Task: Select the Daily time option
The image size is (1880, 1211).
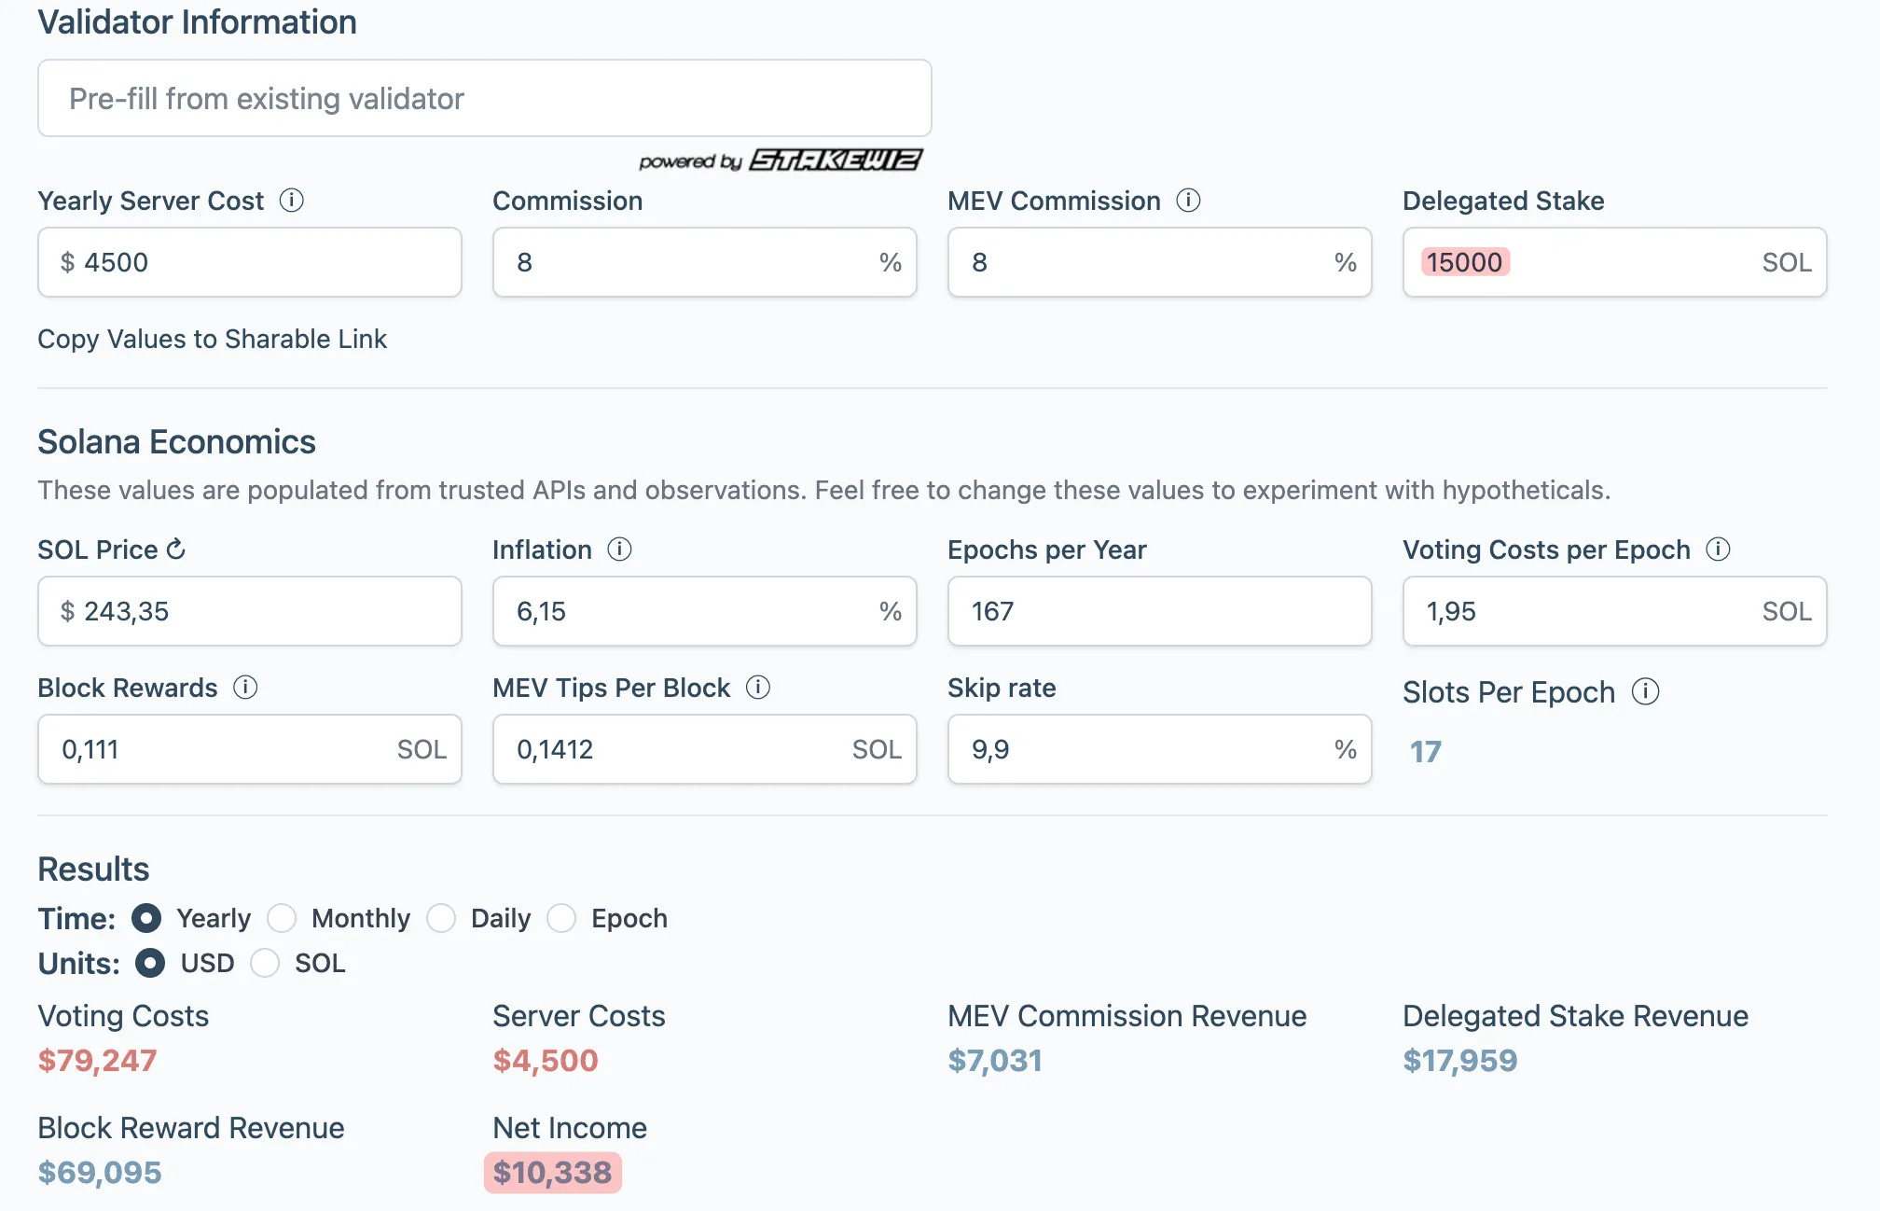Action: (x=441, y=919)
